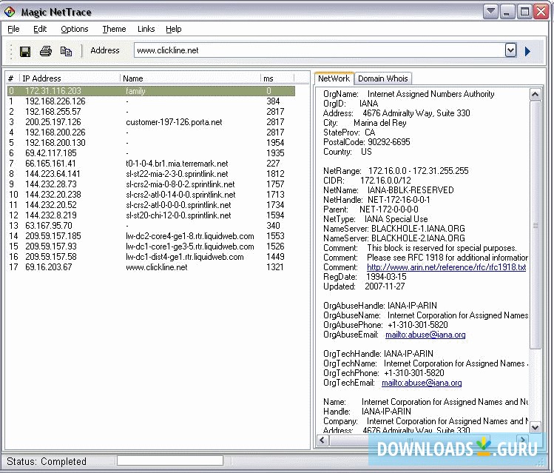Open the Edit menu
Image resolution: width=554 pixels, height=473 pixels.
(x=40, y=29)
